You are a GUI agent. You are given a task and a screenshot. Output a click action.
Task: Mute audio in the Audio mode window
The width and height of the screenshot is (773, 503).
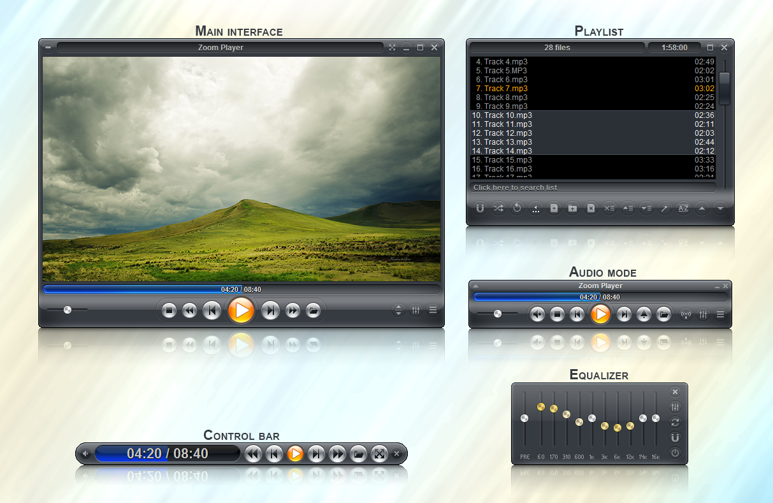tap(537, 314)
